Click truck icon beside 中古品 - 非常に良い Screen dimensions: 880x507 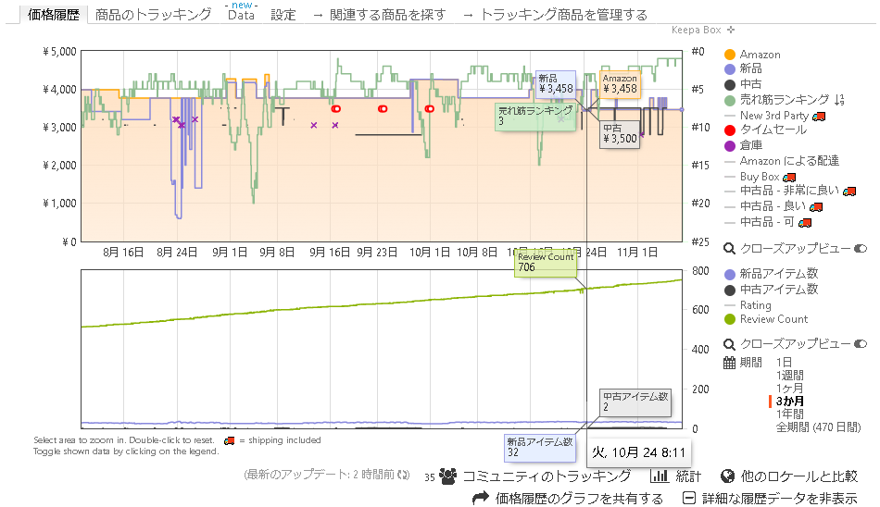tap(849, 192)
